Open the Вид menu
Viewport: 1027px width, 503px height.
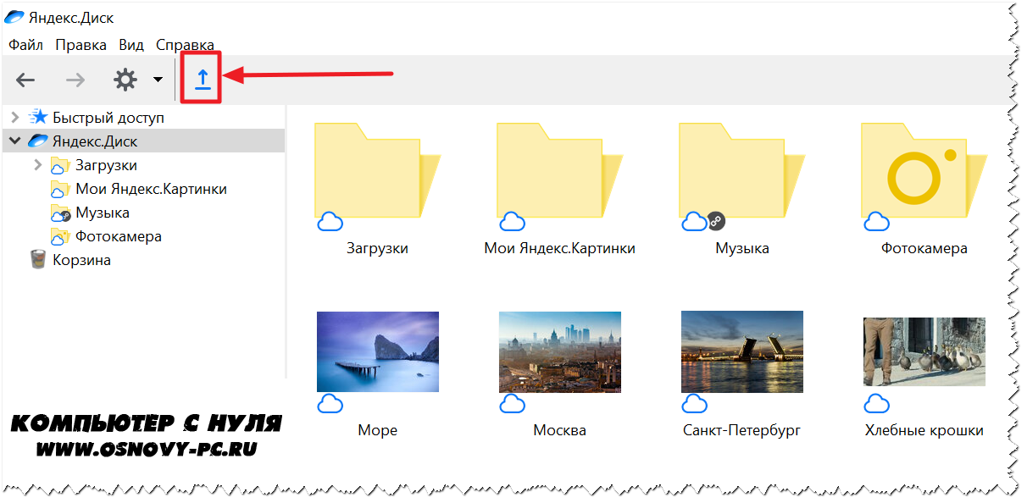coord(131,45)
